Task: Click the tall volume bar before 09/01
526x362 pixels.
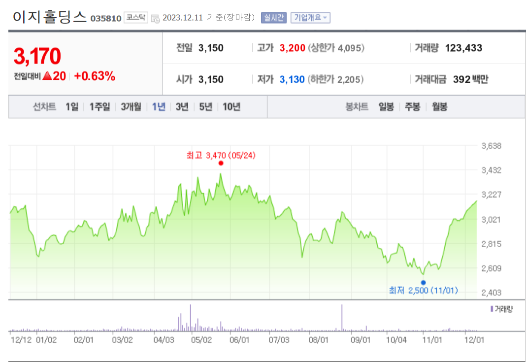Action: (x=342, y=318)
